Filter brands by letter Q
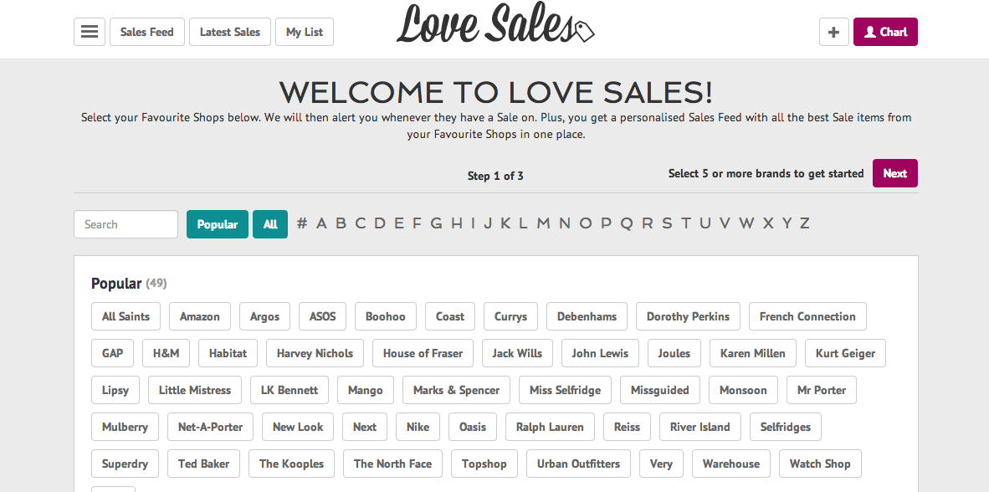This screenshot has height=492, width=989. (627, 223)
